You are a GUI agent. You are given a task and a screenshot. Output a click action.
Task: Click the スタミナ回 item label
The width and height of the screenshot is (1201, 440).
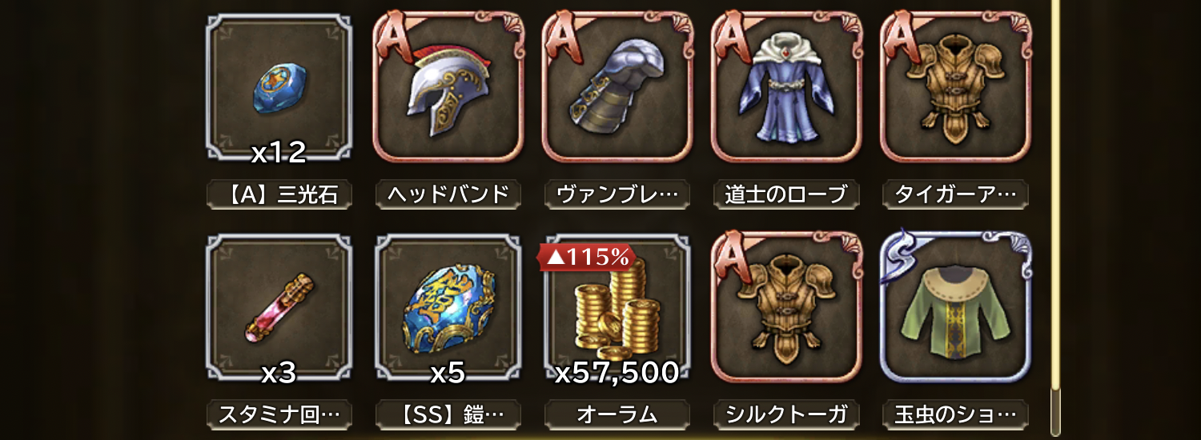[279, 414]
